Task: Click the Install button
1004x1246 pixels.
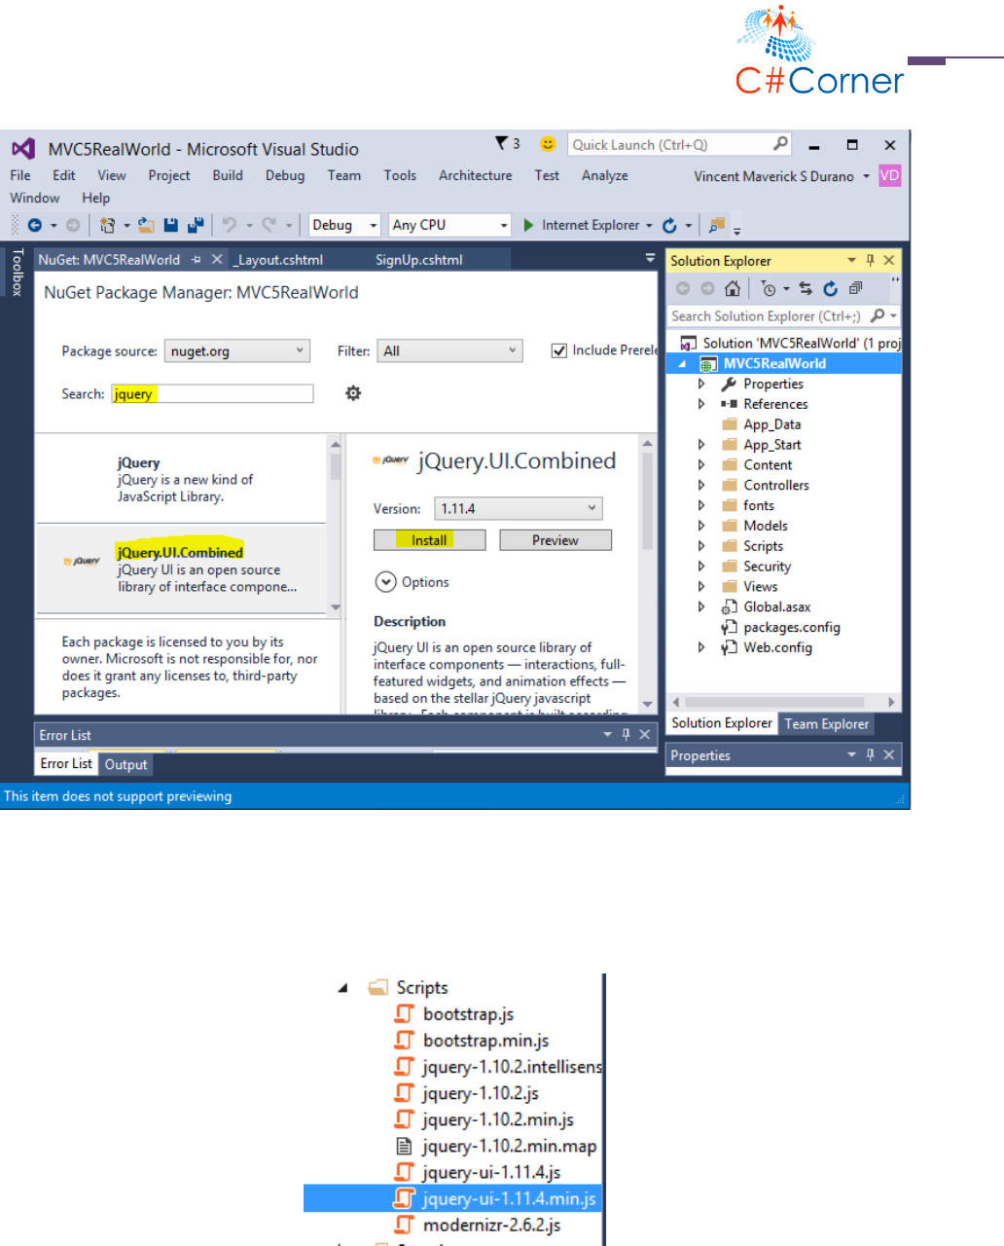Action: [429, 540]
